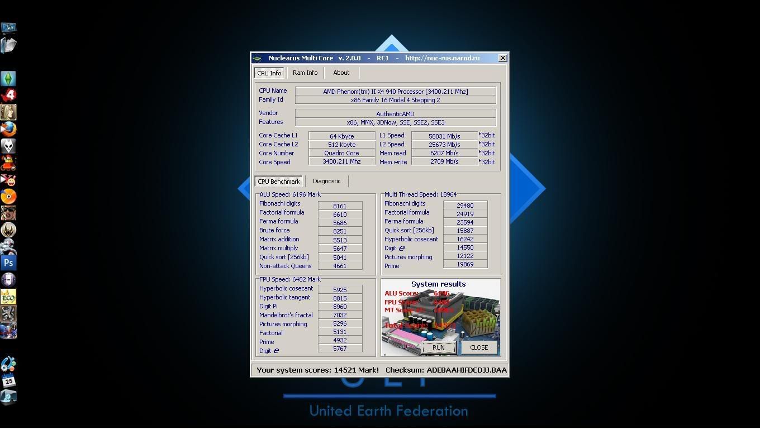This screenshot has width=760, height=429.
Task: Click the CLOSE button in System results
Action: point(479,347)
